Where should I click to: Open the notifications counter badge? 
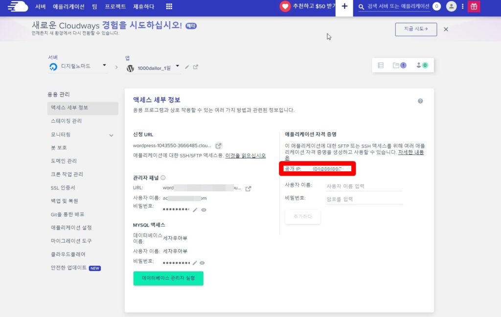tap(436, 6)
